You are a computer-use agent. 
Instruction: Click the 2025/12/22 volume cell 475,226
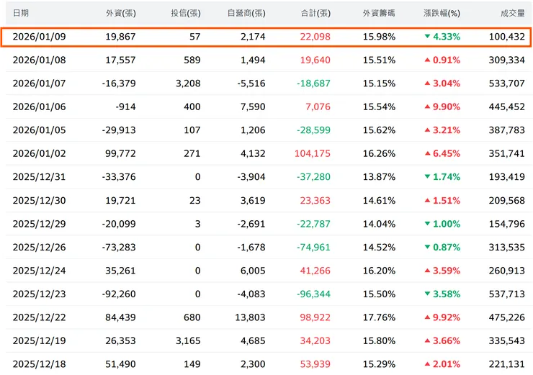[506, 317]
